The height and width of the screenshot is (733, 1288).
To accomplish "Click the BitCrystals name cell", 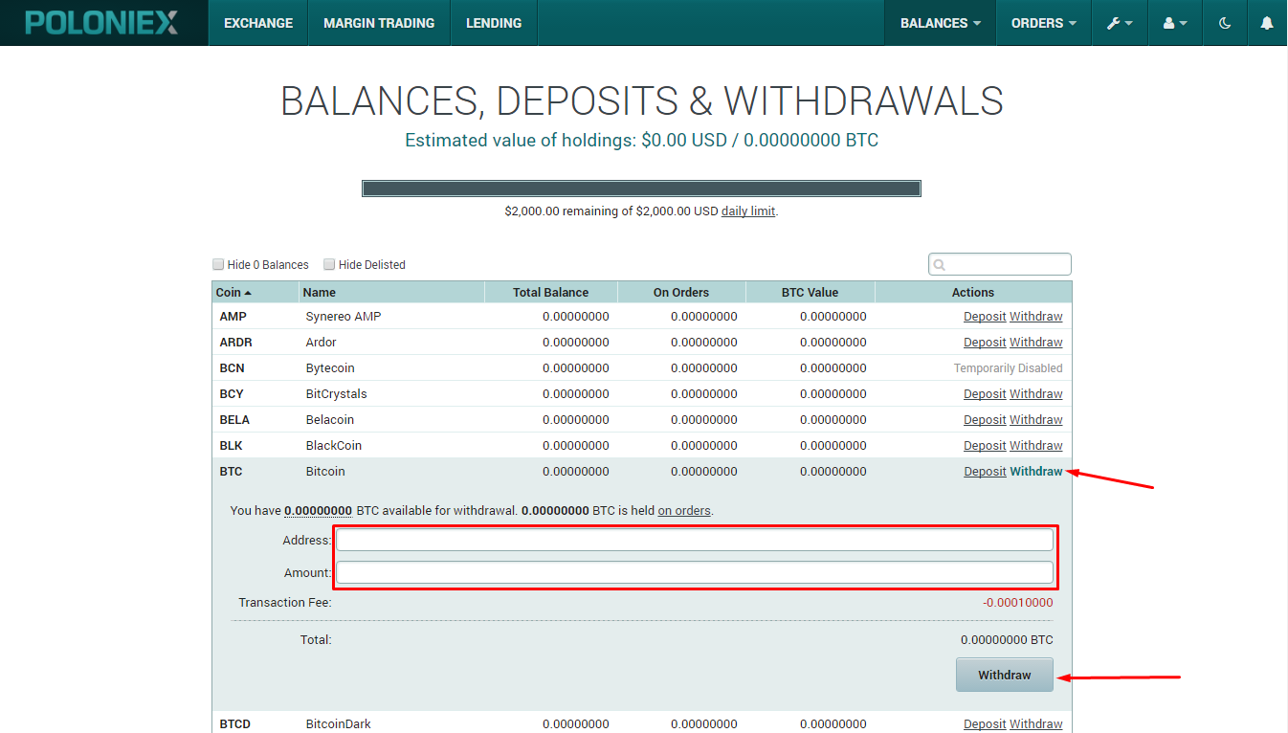I will [337, 394].
